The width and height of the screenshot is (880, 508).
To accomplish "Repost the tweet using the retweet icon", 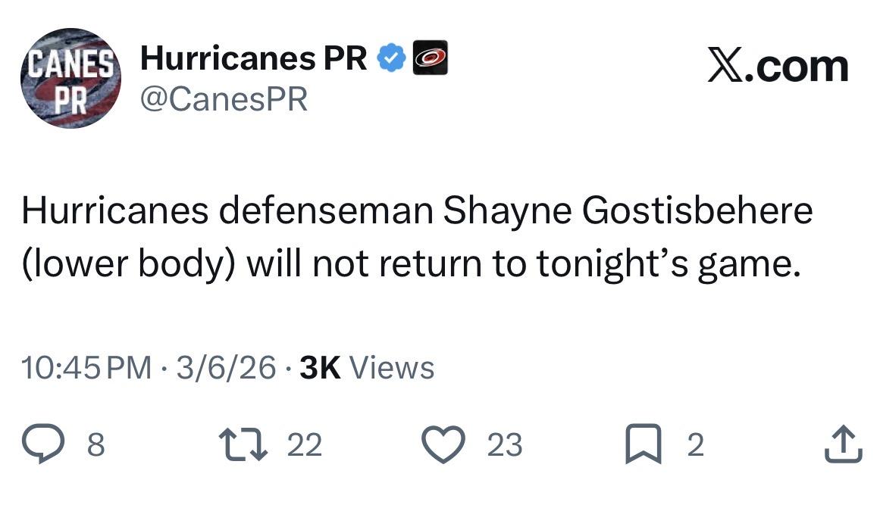I will click(240, 445).
